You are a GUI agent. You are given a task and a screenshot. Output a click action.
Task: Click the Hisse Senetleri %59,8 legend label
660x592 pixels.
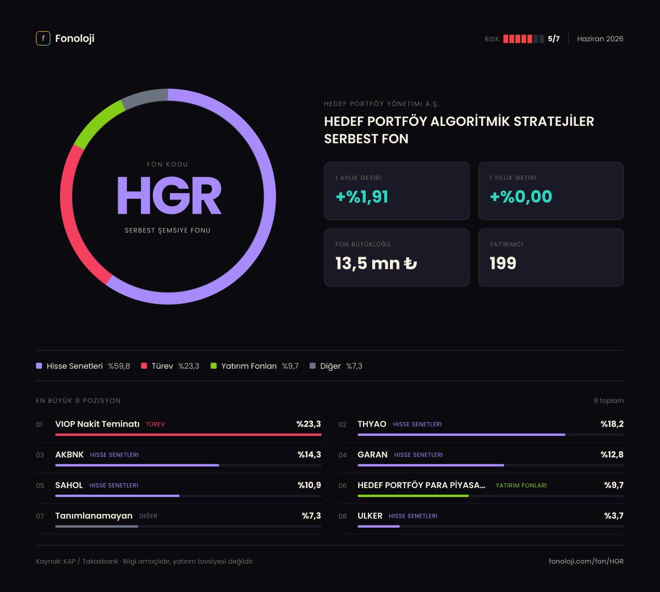point(88,366)
